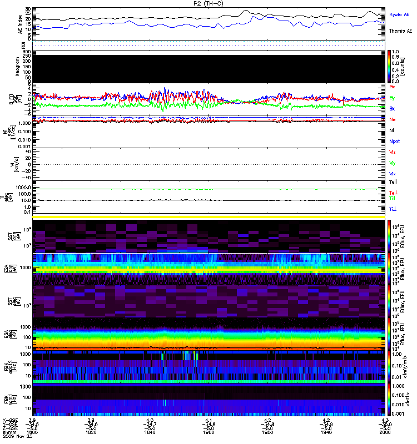Click the red Bz legend label
The image size is (417, 444).
[x=392, y=87]
